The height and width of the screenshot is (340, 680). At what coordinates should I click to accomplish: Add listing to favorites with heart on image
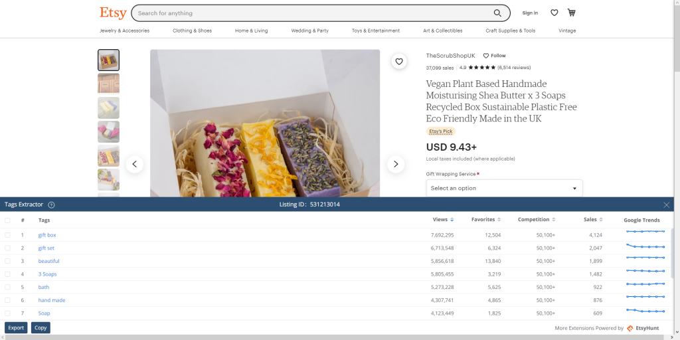point(399,62)
